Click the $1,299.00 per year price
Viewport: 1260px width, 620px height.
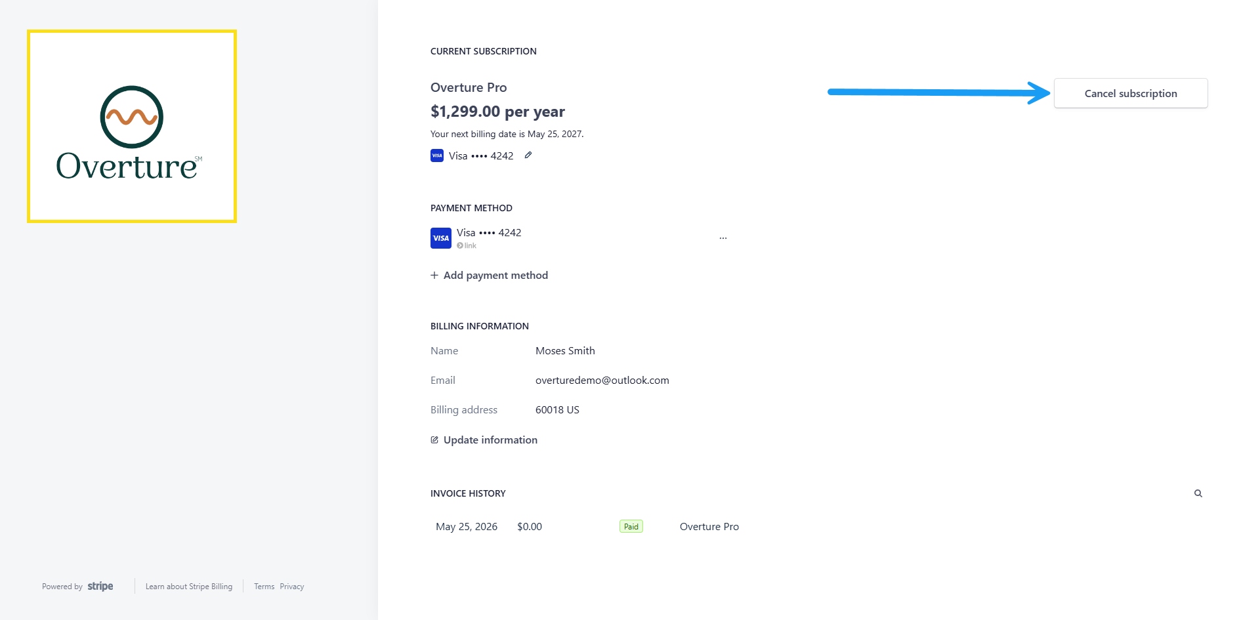[497, 112]
